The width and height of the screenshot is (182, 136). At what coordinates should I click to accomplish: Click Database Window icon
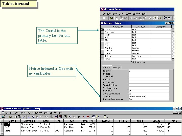tap(94, 117)
